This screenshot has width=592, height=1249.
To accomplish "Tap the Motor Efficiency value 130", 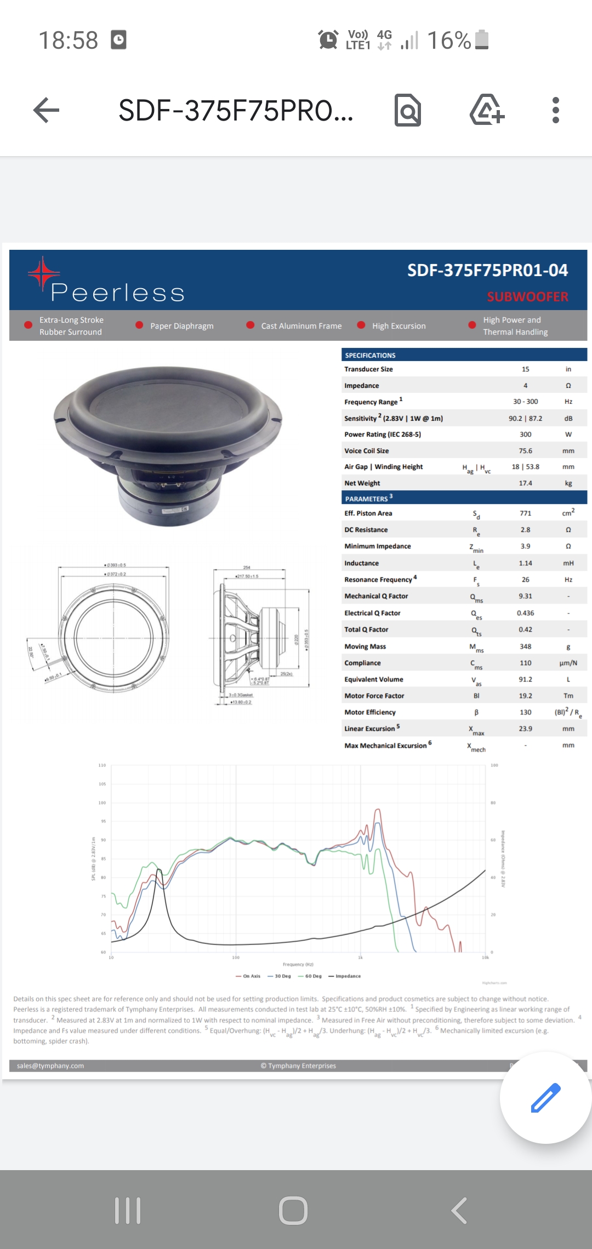I will point(525,712).
